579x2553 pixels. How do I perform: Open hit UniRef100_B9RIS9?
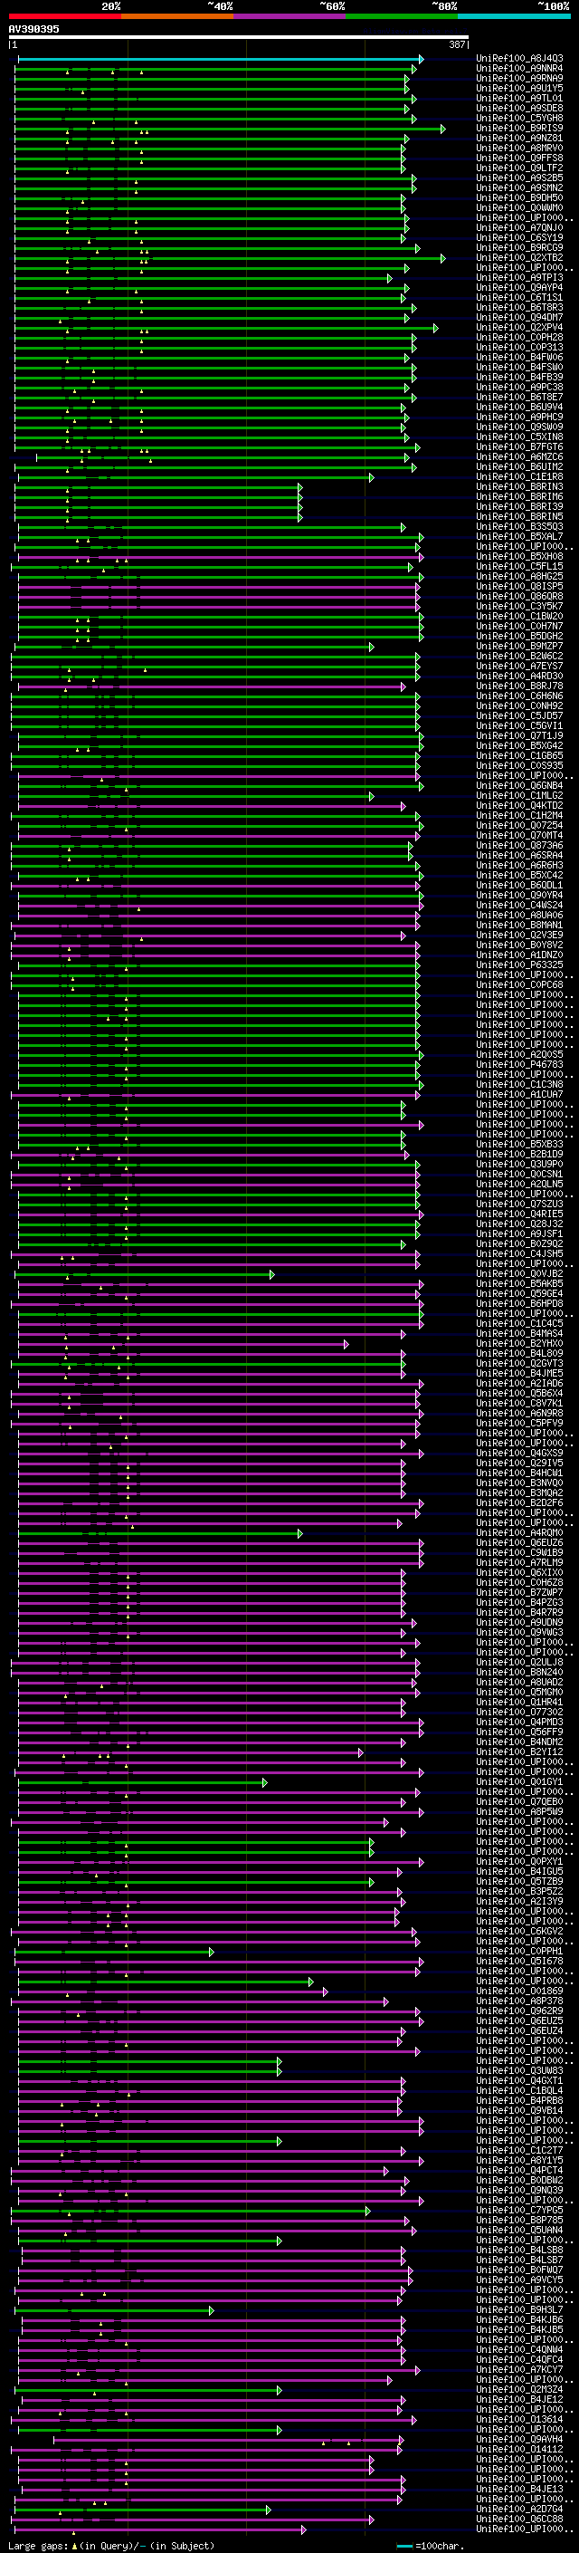click(x=519, y=128)
